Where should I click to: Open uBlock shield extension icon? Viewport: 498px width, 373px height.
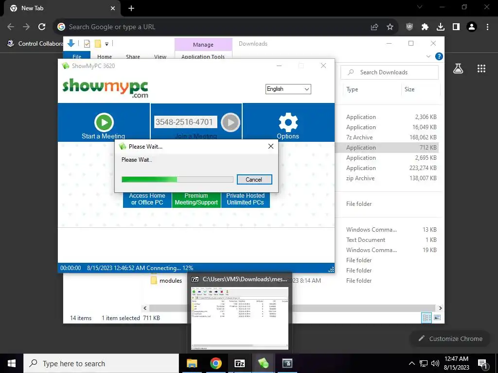tap(409, 27)
